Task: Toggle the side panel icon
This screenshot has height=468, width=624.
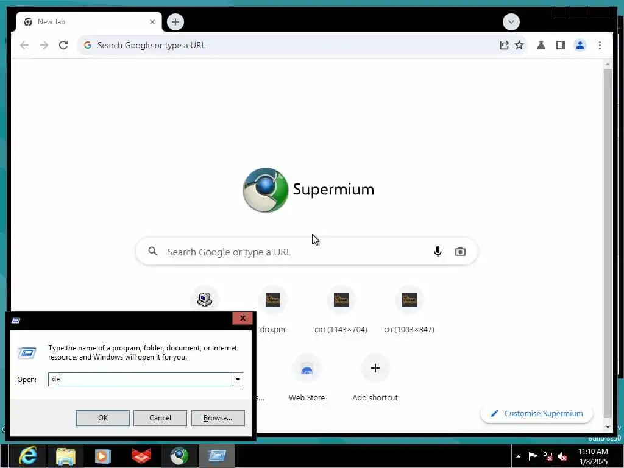Action: pyautogui.click(x=561, y=45)
